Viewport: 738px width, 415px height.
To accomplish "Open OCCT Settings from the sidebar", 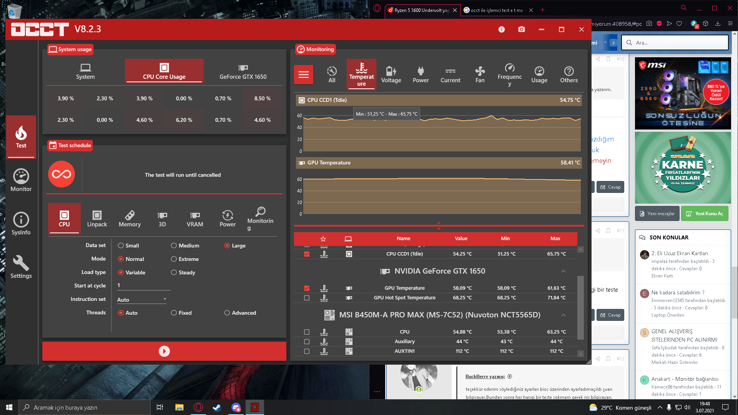I will pos(21,267).
